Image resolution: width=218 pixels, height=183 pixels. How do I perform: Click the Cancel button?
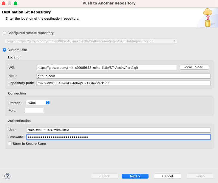[168, 176]
